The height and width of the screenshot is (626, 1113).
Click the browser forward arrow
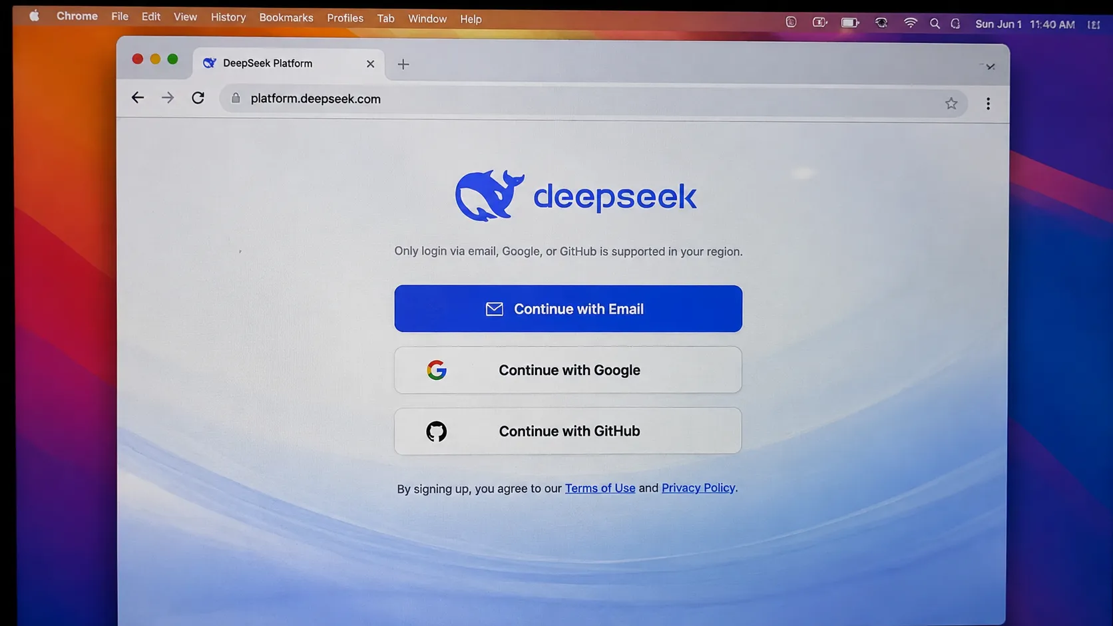click(168, 98)
